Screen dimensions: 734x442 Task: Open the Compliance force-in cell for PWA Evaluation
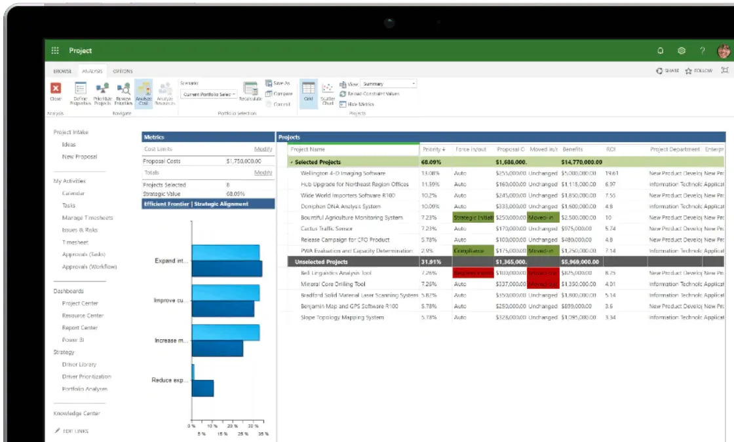473,251
